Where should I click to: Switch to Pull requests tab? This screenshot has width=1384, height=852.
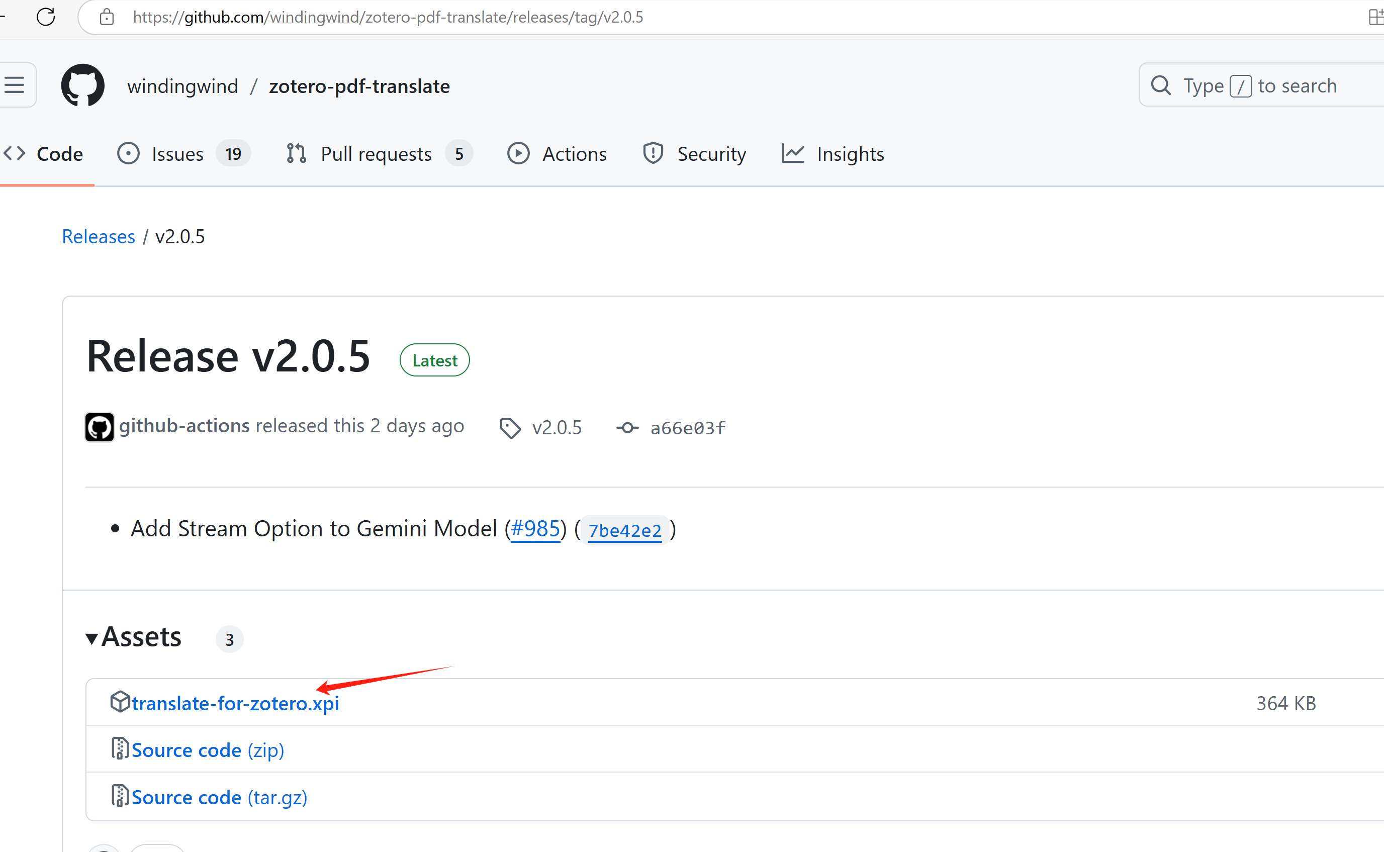[376, 154]
